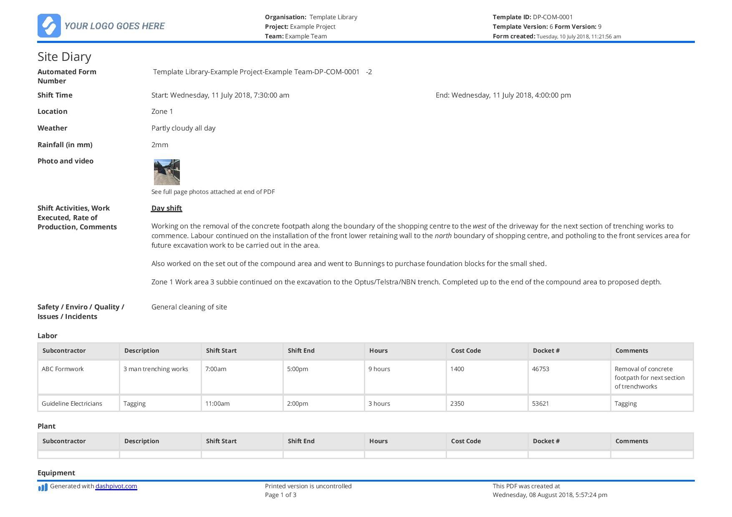This screenshot has width=732, height=517.
Task: Select the shift Start time text
Action: [x=220, y=95]
